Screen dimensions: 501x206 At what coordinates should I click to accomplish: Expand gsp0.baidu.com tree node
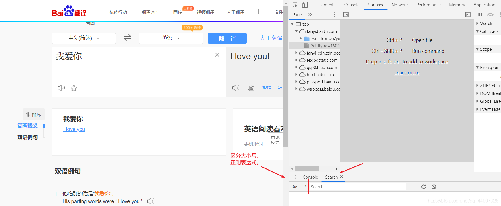(296, 67)
